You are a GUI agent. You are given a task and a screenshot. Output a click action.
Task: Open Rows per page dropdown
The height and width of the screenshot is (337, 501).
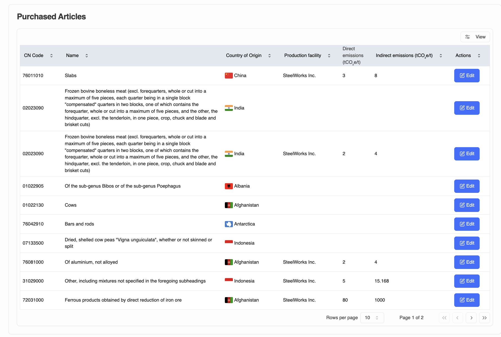[x=372, y=318]
